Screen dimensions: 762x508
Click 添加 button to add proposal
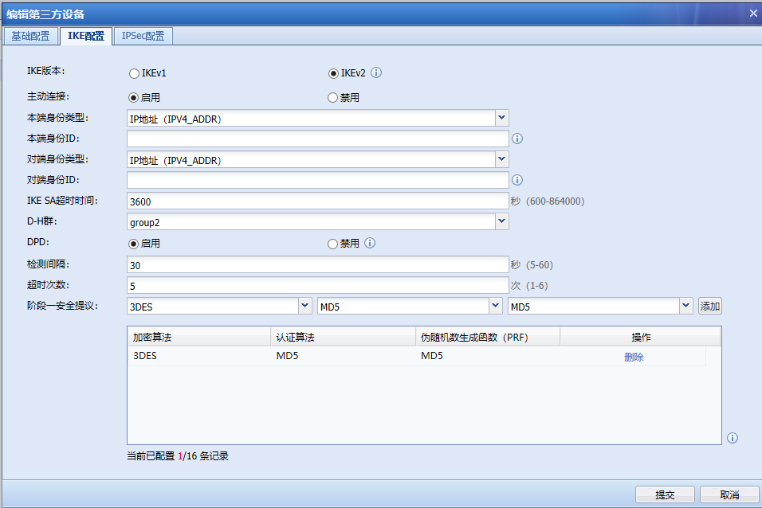[710, 306]
